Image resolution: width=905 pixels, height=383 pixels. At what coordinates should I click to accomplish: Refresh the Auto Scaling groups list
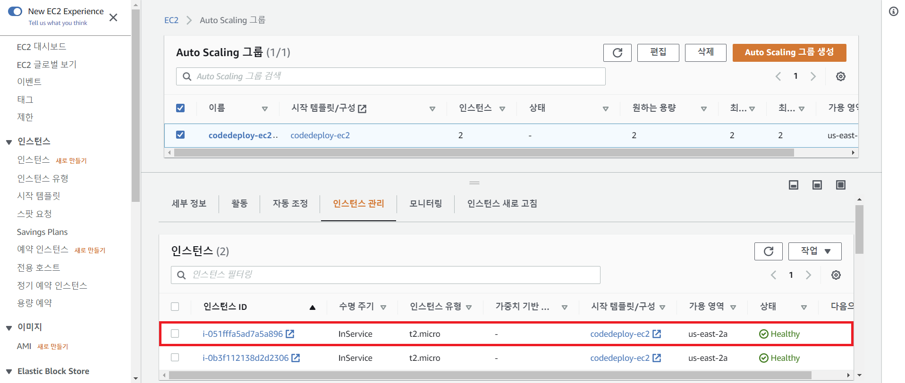coord(617,53)
